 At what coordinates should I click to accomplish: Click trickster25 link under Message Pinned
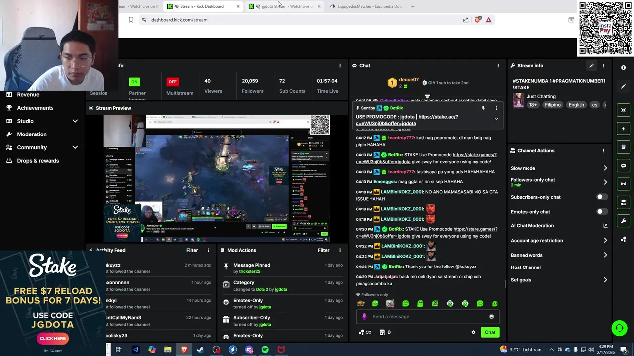250,271
